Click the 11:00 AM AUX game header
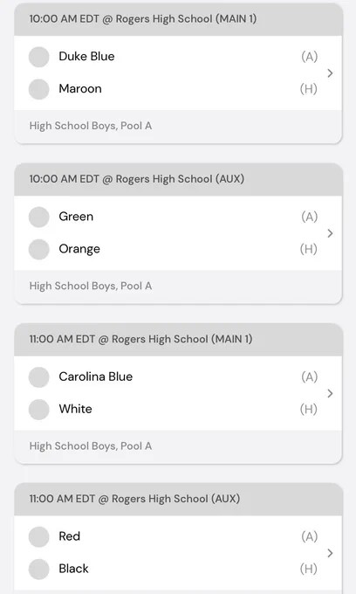This screenshot has height=594, width=356. pyautogui.click(x=178, y=499)
